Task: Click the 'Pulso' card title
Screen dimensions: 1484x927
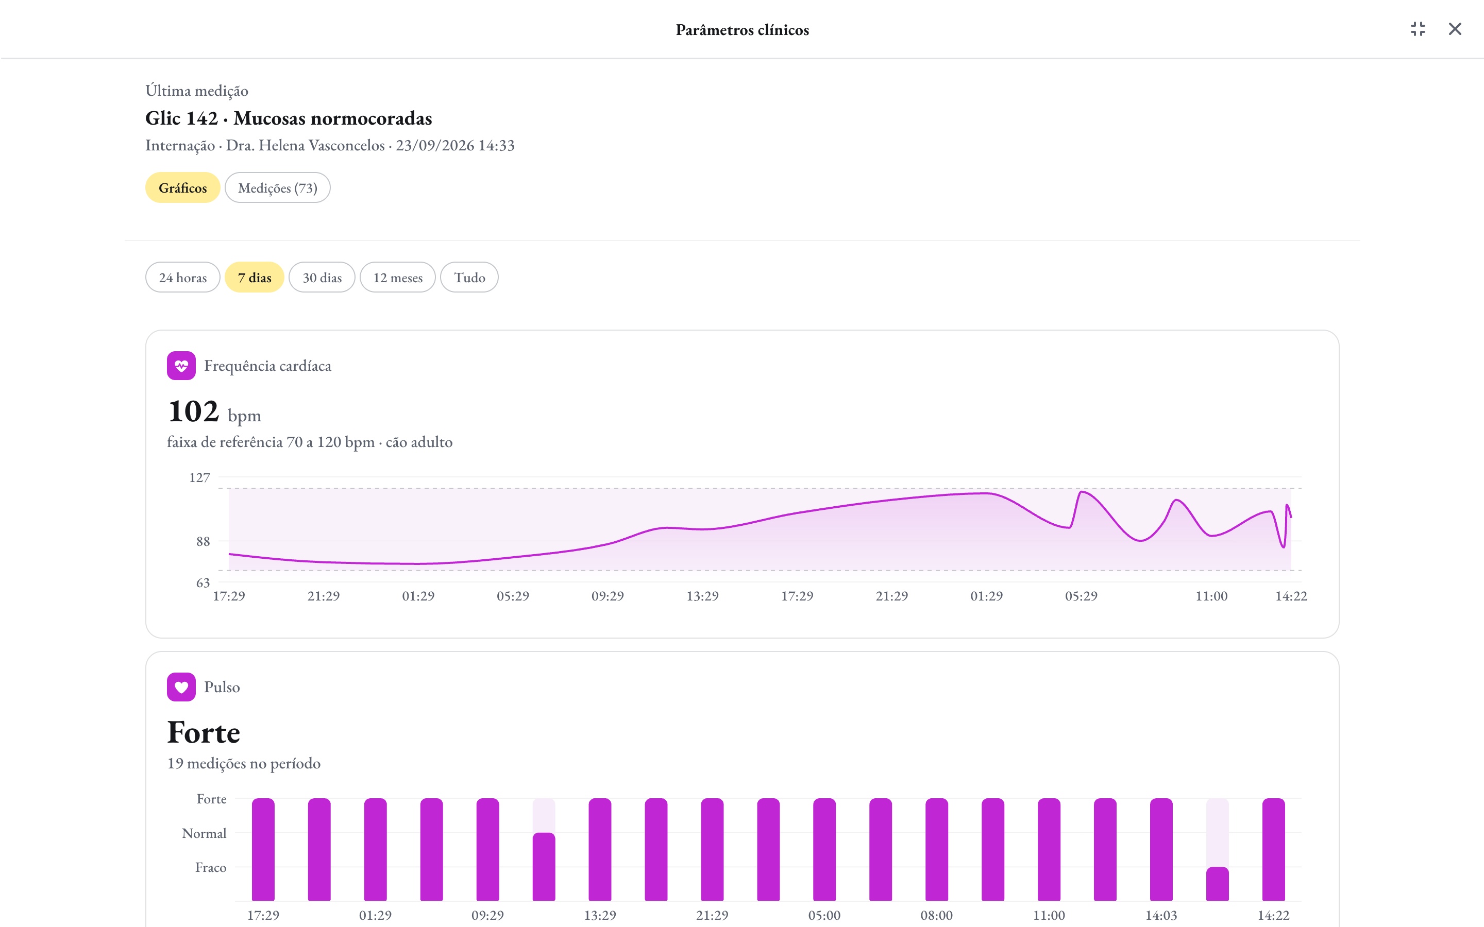Action: click(222, 688)
